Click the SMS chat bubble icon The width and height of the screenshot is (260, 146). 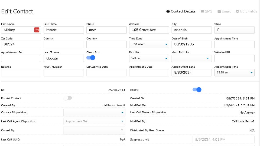point(202,11)
